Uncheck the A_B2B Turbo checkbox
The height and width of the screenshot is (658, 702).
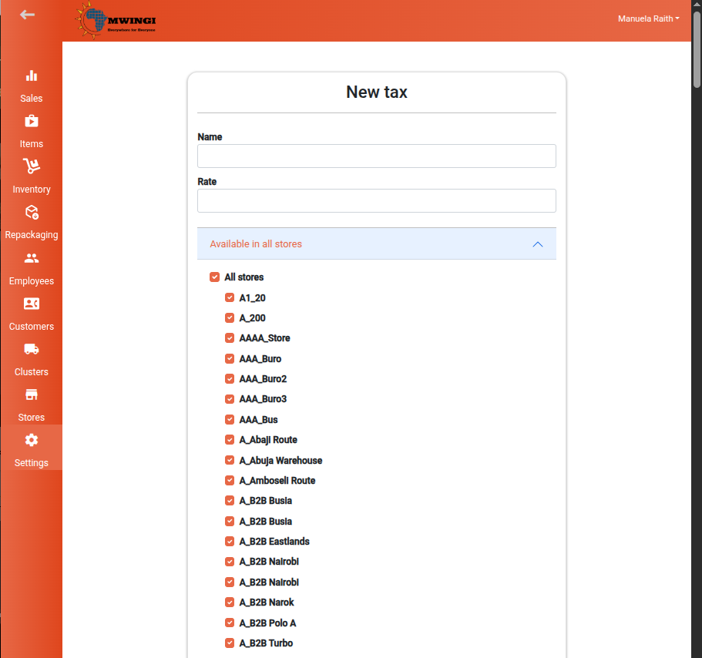tap(230, 643)
